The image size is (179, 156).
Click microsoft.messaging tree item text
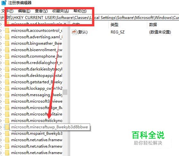(x=37, y=95)
